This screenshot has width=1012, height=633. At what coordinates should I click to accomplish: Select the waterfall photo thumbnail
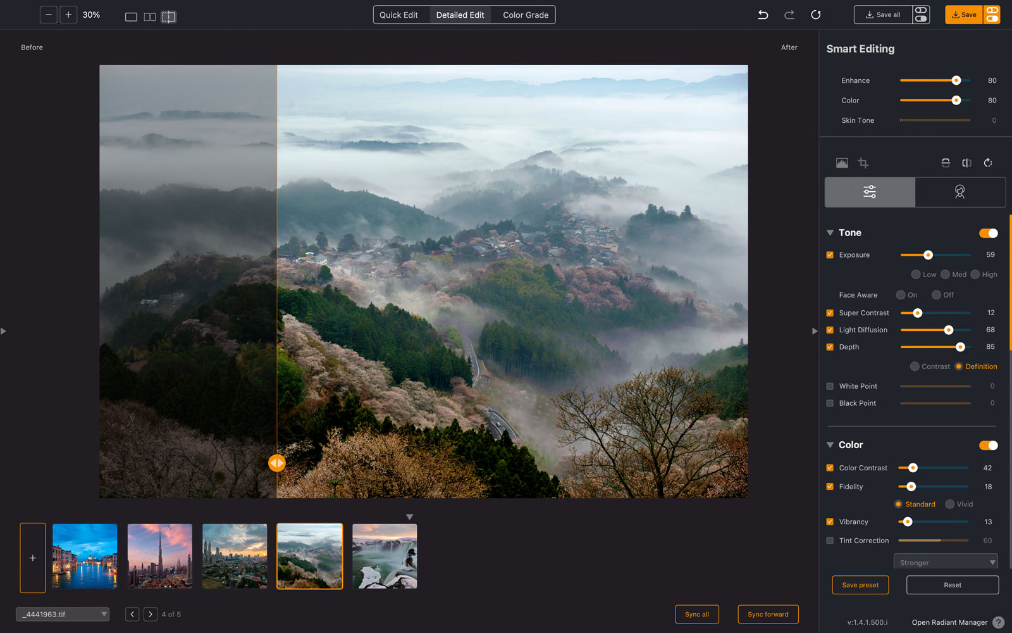[384, 556]
